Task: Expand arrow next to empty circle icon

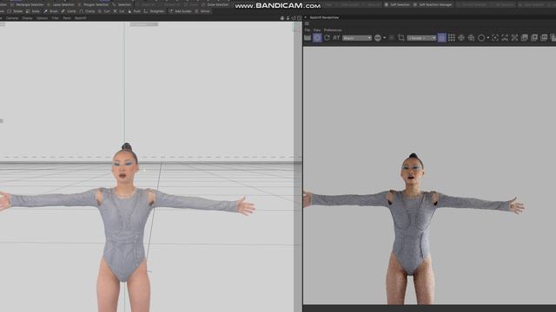Action: point(488,38)
